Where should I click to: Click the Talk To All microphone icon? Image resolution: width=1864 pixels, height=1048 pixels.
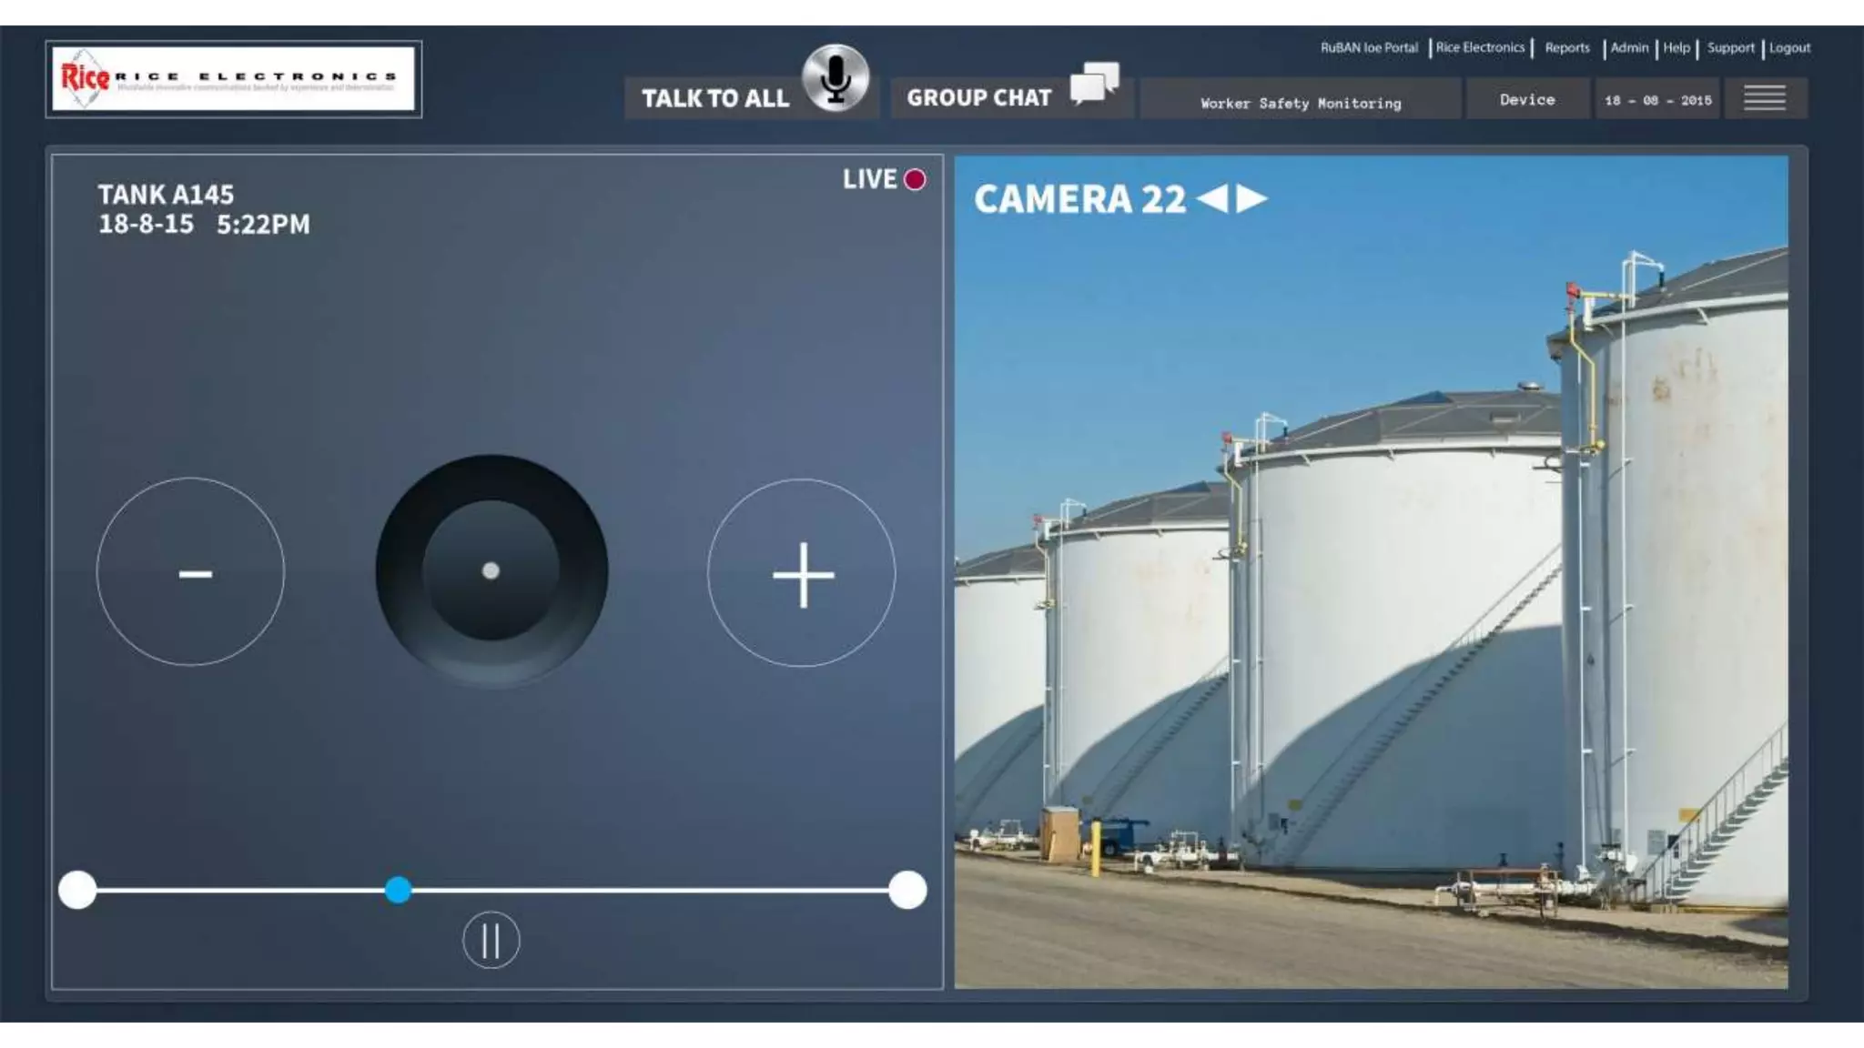click(x=835, y=78)
